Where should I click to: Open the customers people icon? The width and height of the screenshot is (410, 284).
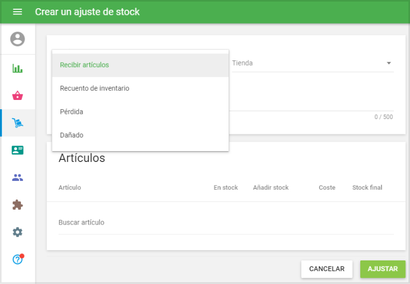pos(17,177)
